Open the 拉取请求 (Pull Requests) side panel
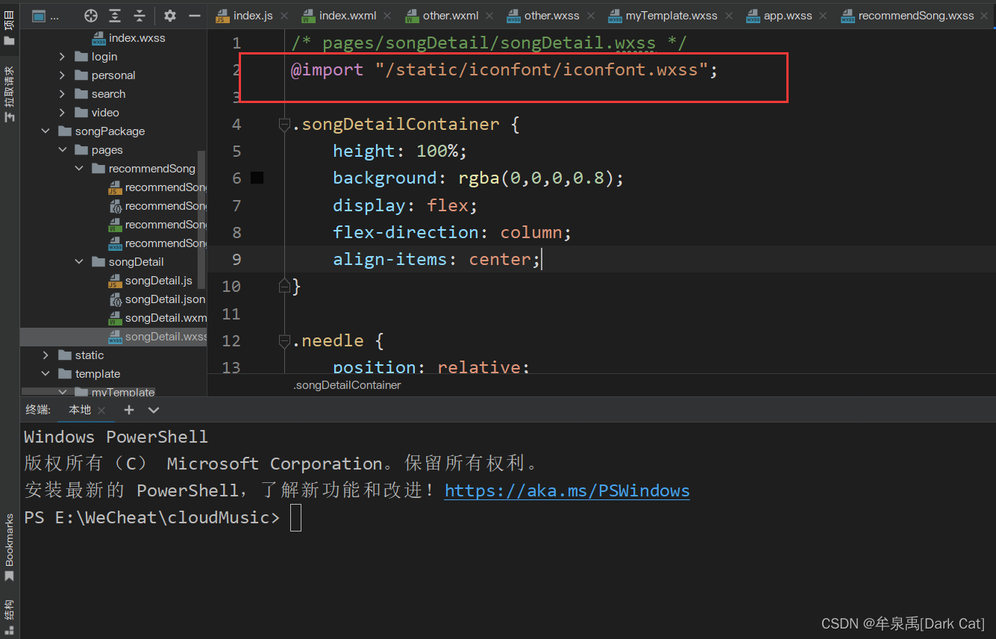The width and height of the screenshot is (996, 639). pyautogui.click(x=9, y=93)
